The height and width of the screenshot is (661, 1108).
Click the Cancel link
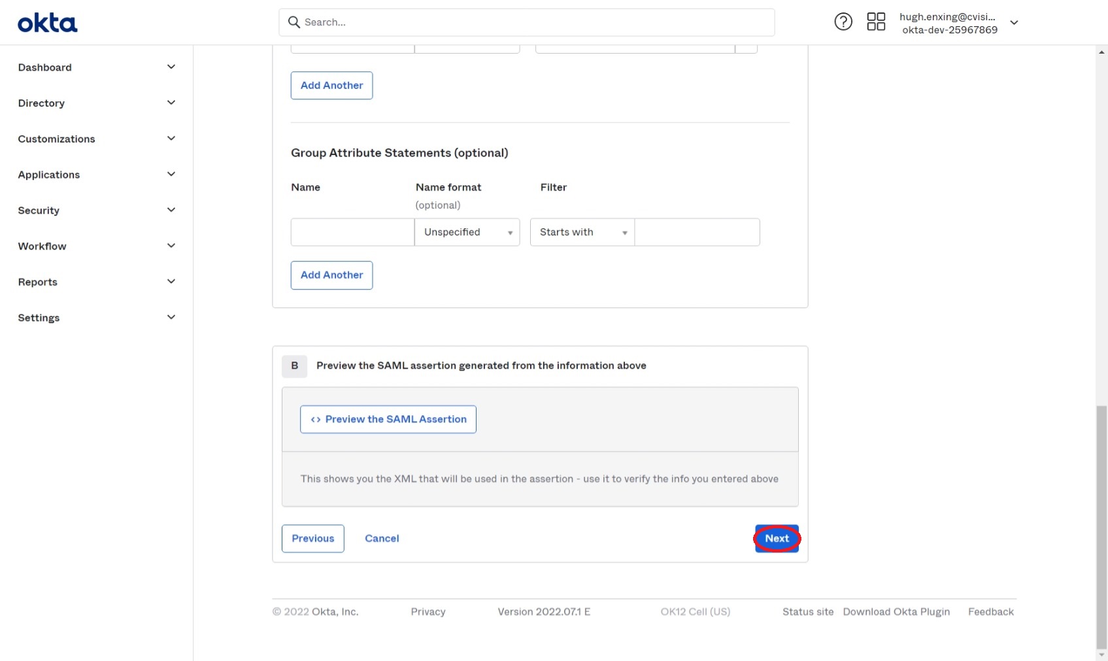(x=382, y=539)
